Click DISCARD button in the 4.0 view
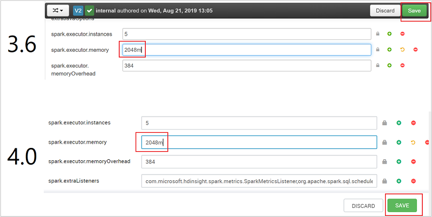The height and width of the screenshot is (217, 432). 363,206
